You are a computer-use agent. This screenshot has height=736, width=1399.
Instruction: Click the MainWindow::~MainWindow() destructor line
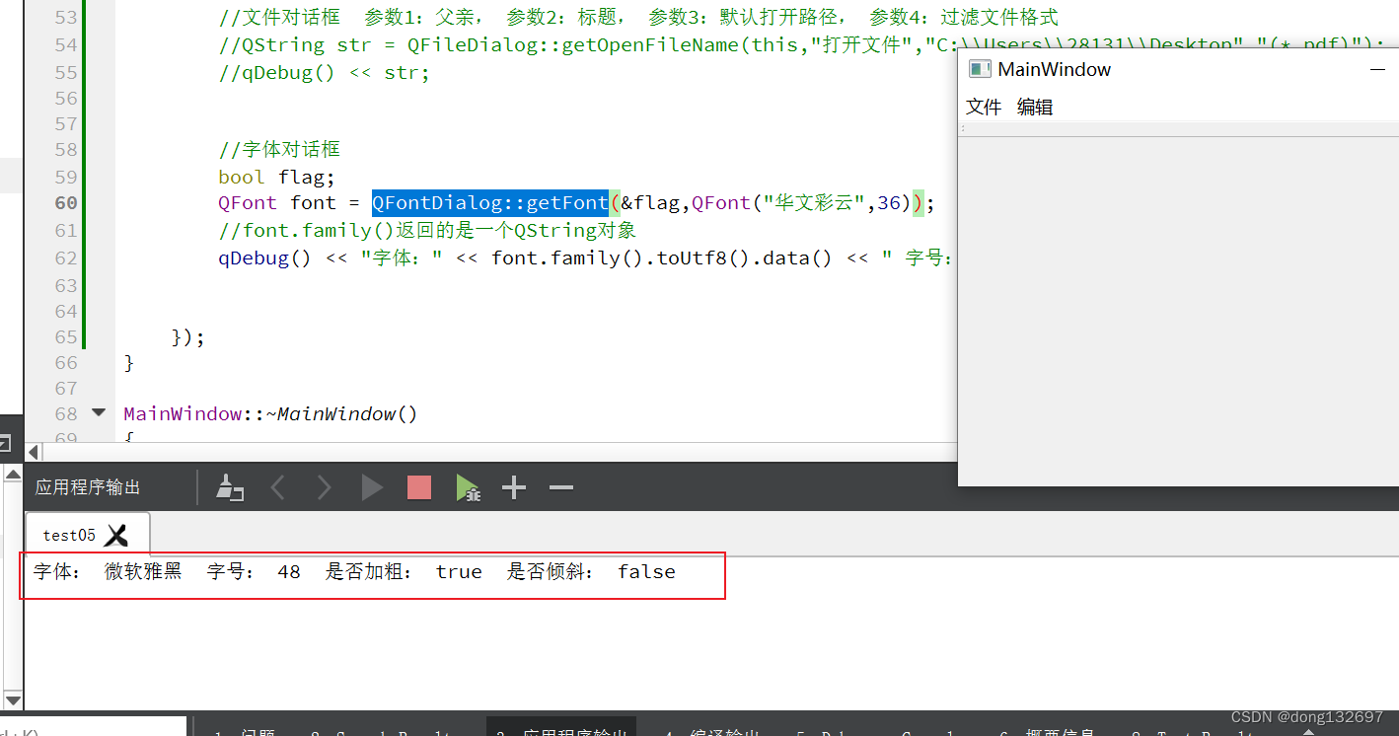(x=271, y=413)
